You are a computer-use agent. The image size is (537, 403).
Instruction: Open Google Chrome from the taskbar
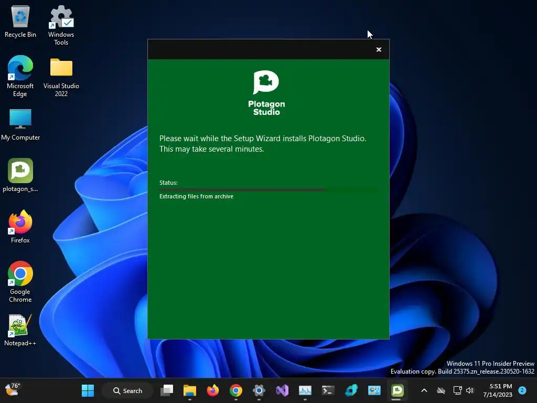pyautogui.click(x=235, y=390)
